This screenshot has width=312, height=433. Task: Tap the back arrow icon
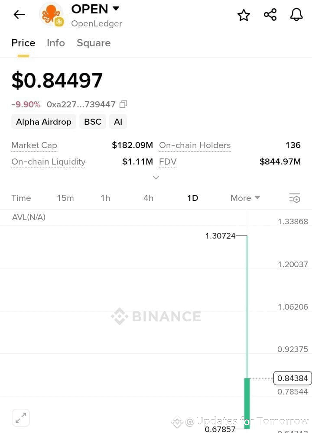19,15
